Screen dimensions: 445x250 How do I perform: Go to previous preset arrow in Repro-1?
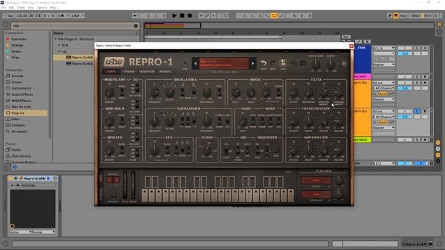pos(195,63)
